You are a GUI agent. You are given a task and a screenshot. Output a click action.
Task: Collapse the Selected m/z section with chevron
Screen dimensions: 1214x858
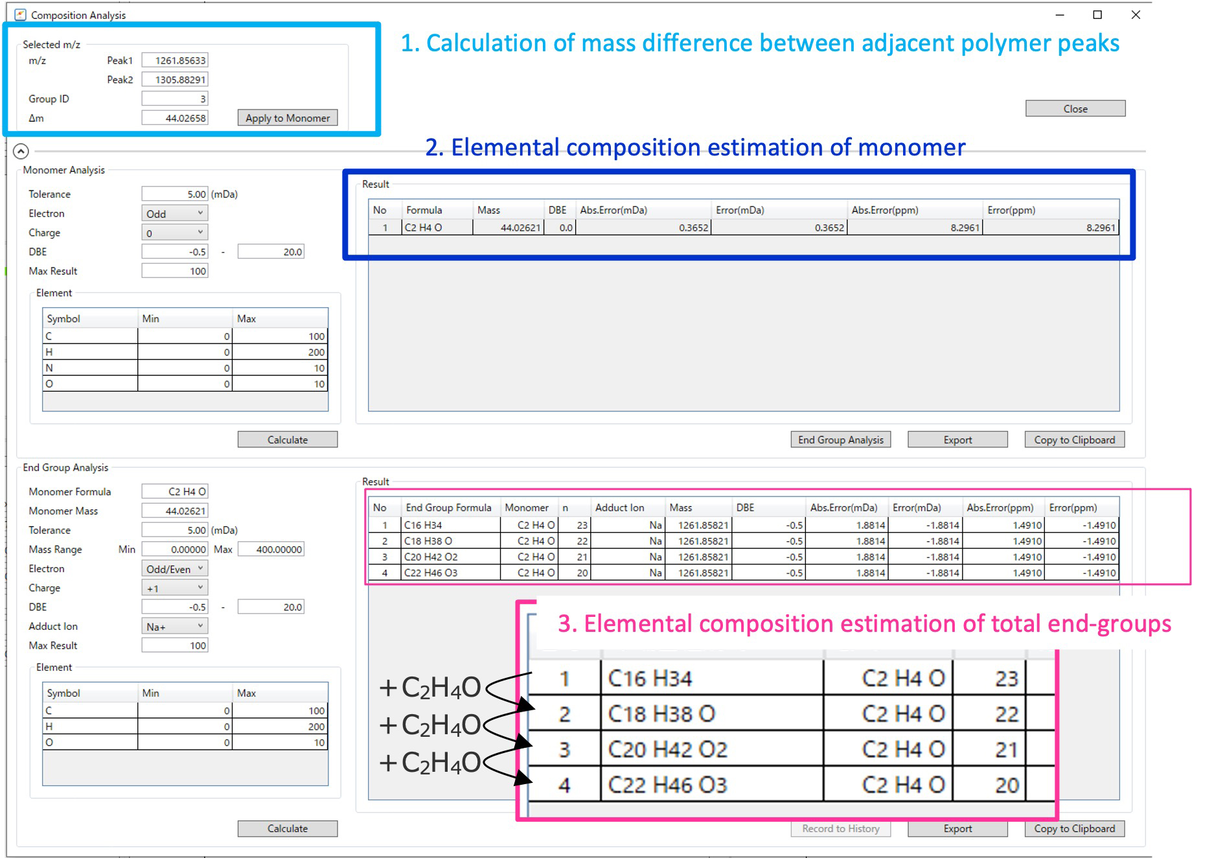coord(21,151)
